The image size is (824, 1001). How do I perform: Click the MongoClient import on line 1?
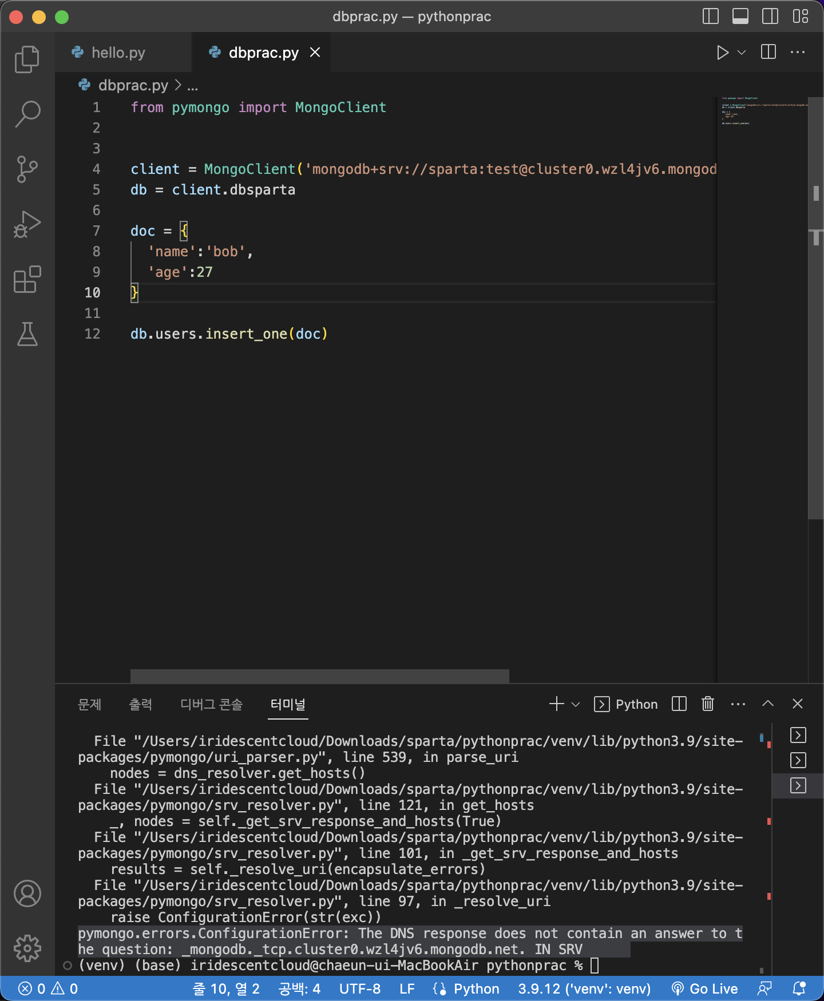(x=340, y=107)
